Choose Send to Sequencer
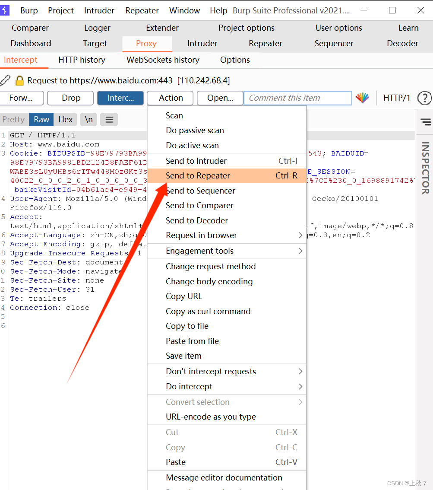The width and height of the screenshot is (433, 490). pyautogui.click(x=227, y=191)
